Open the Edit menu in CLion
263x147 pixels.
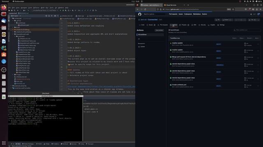[13, 8]
